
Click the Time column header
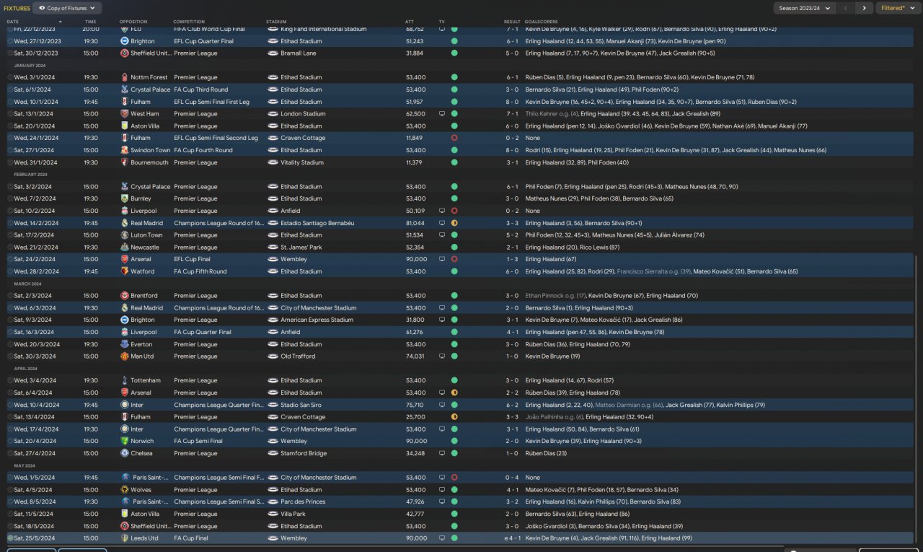[90, 22]
